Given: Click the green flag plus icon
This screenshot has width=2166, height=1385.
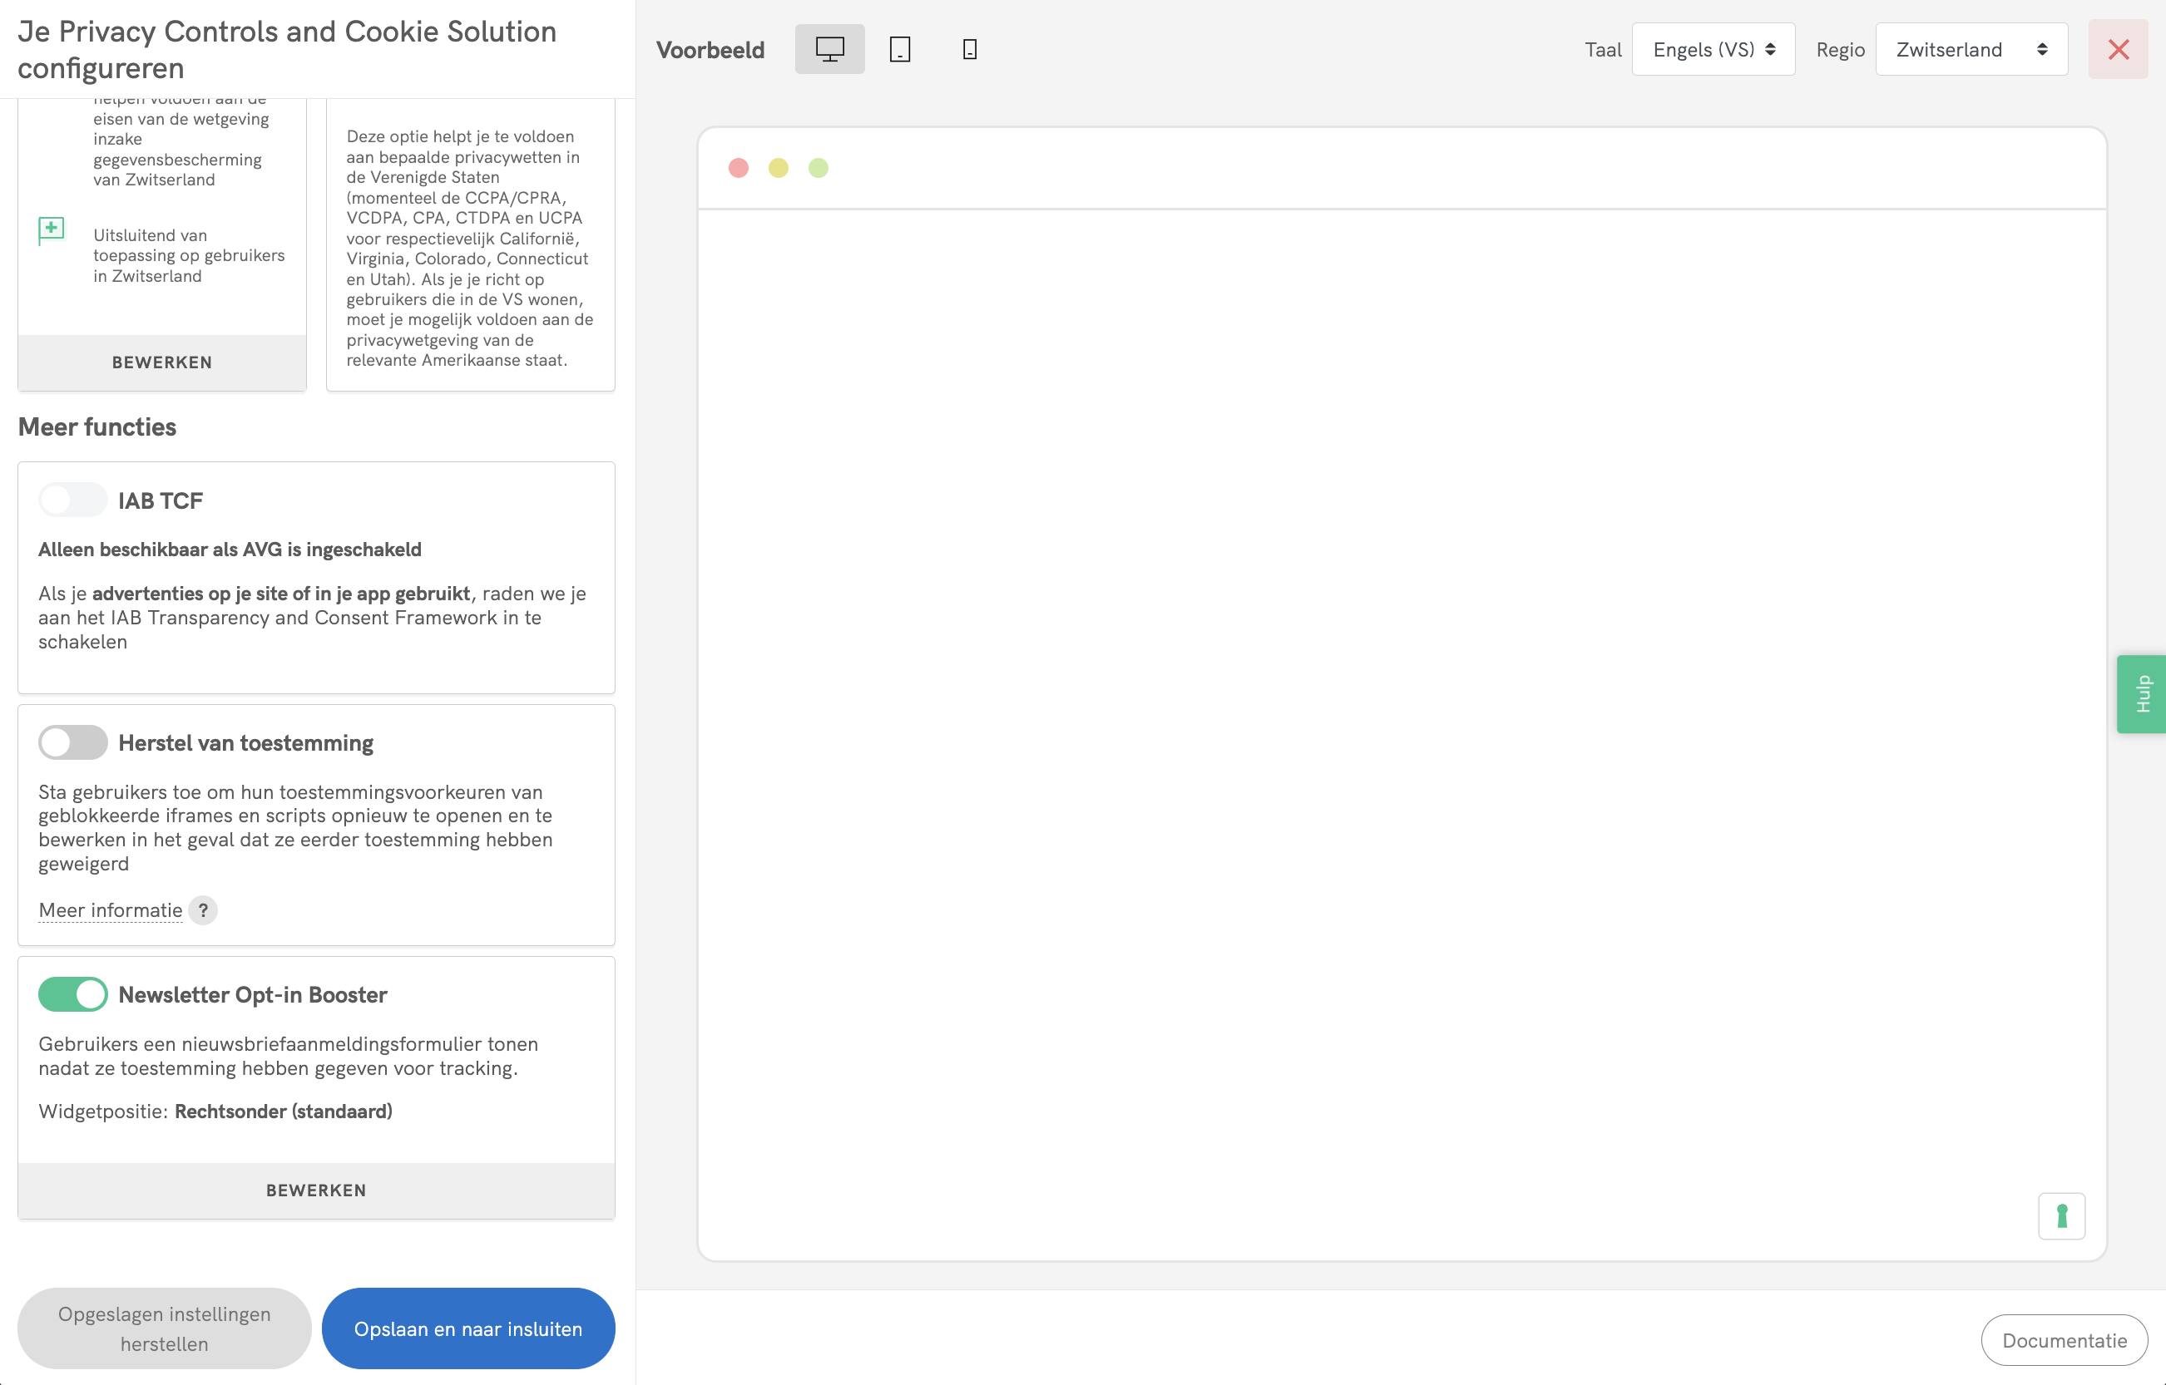Looking at the screenshot, I should tap(52, 230).
